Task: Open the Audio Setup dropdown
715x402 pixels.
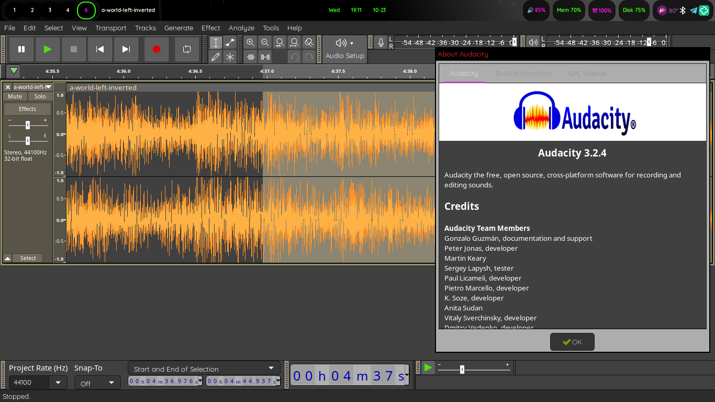Action: 345,49
